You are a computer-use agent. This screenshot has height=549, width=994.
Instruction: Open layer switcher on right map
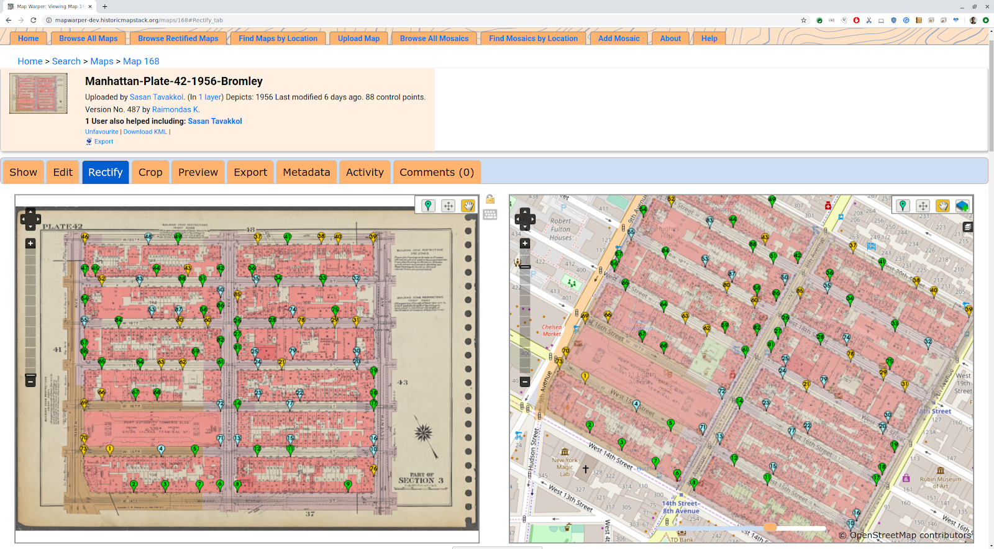tap(968, 227)
